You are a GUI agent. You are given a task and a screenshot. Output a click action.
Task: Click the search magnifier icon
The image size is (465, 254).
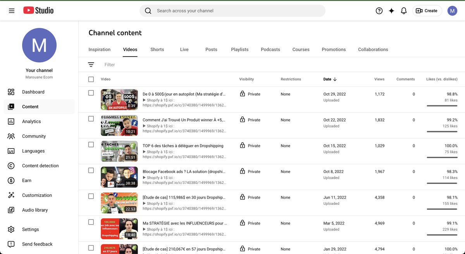click(148, 11)
